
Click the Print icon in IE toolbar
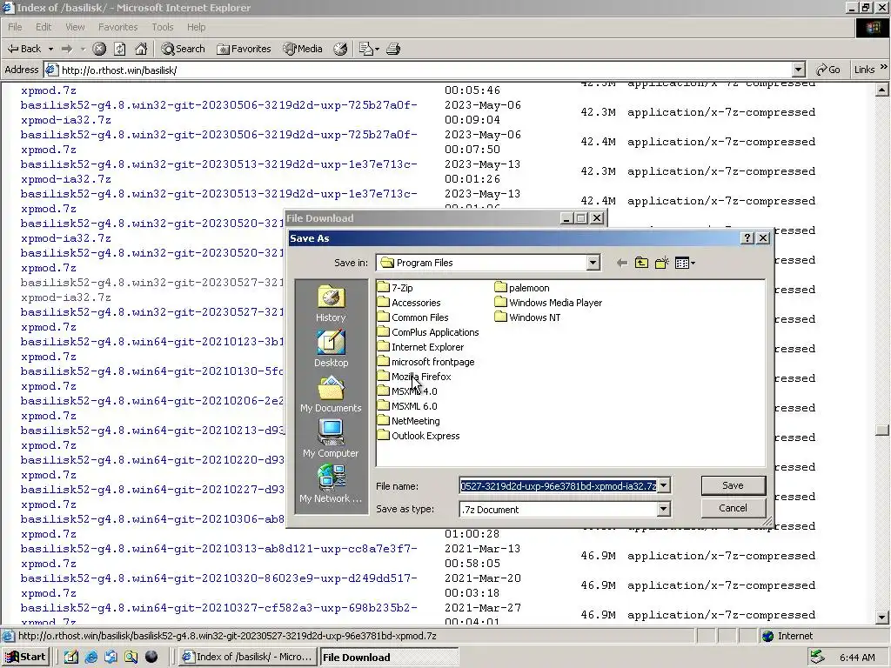[x=393, y=49]
